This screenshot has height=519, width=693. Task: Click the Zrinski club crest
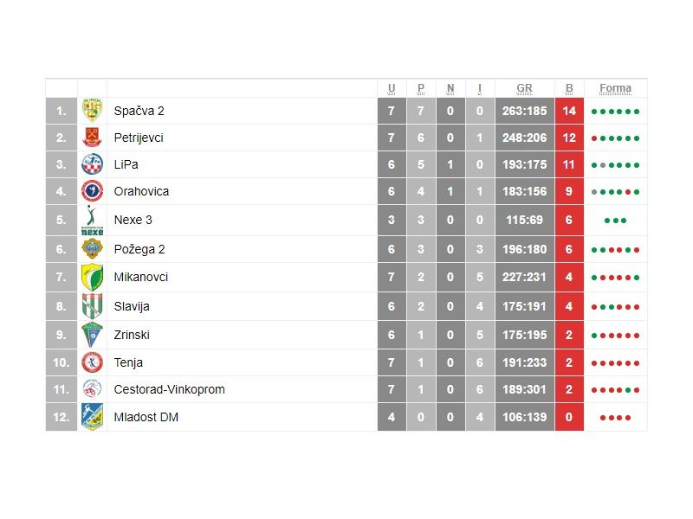point(92,335)
